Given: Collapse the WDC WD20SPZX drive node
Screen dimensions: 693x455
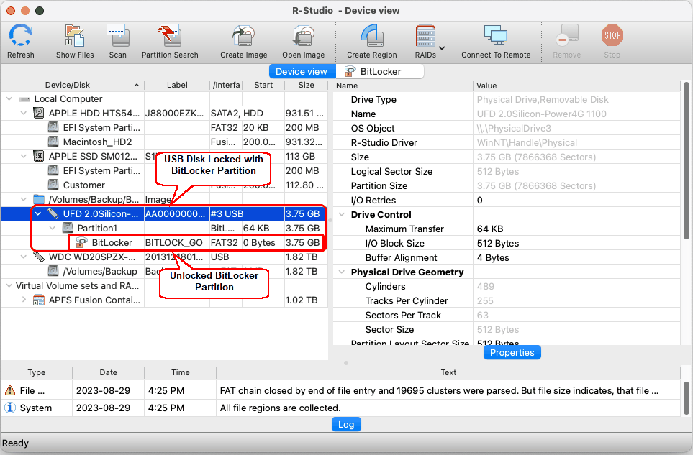Looking at the screenshot, I should pos(24,257).
